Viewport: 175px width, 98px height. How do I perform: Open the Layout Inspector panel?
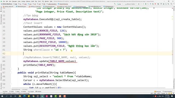167,91
